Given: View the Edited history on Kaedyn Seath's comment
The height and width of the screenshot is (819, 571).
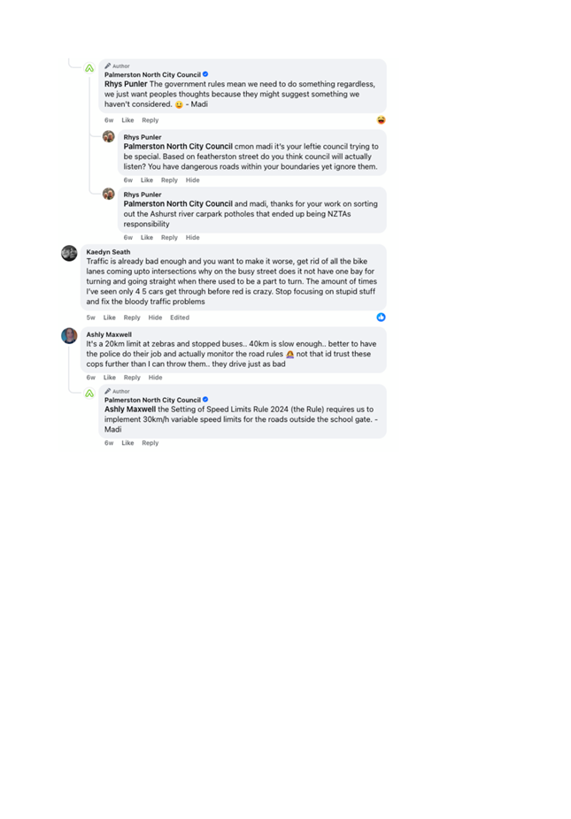Looking at the screenshot, I should (180, 318).
